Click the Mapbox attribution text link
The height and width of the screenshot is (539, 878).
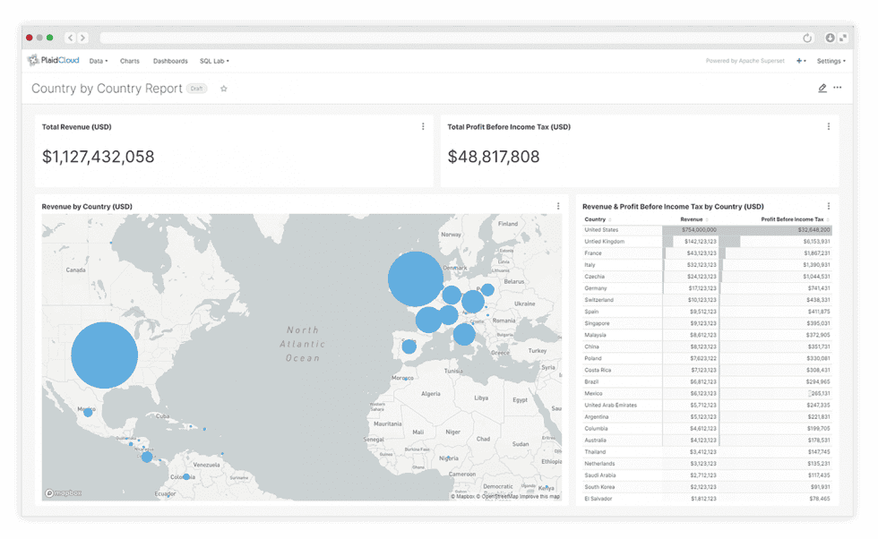point(463,496)
